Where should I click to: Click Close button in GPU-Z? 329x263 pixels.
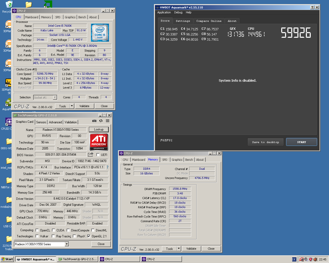tap(101, 244)
